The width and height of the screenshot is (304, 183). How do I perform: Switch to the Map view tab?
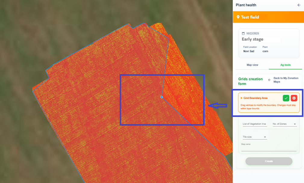click(x=252, y=65)
